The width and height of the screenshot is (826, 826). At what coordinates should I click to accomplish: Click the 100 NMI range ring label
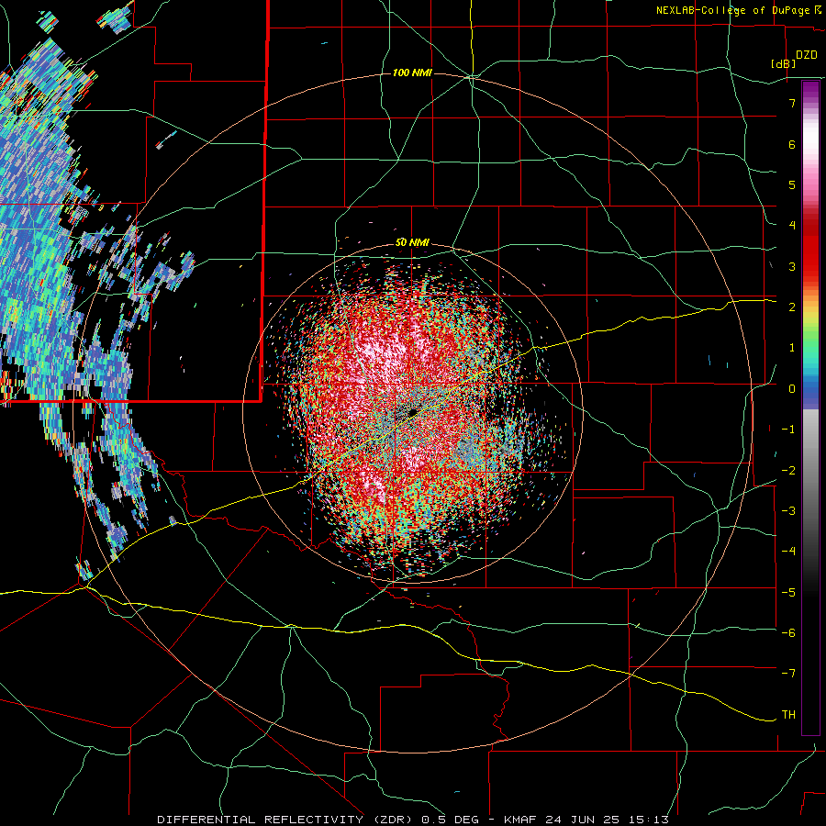pyautogui.click(x=412, y=73)
